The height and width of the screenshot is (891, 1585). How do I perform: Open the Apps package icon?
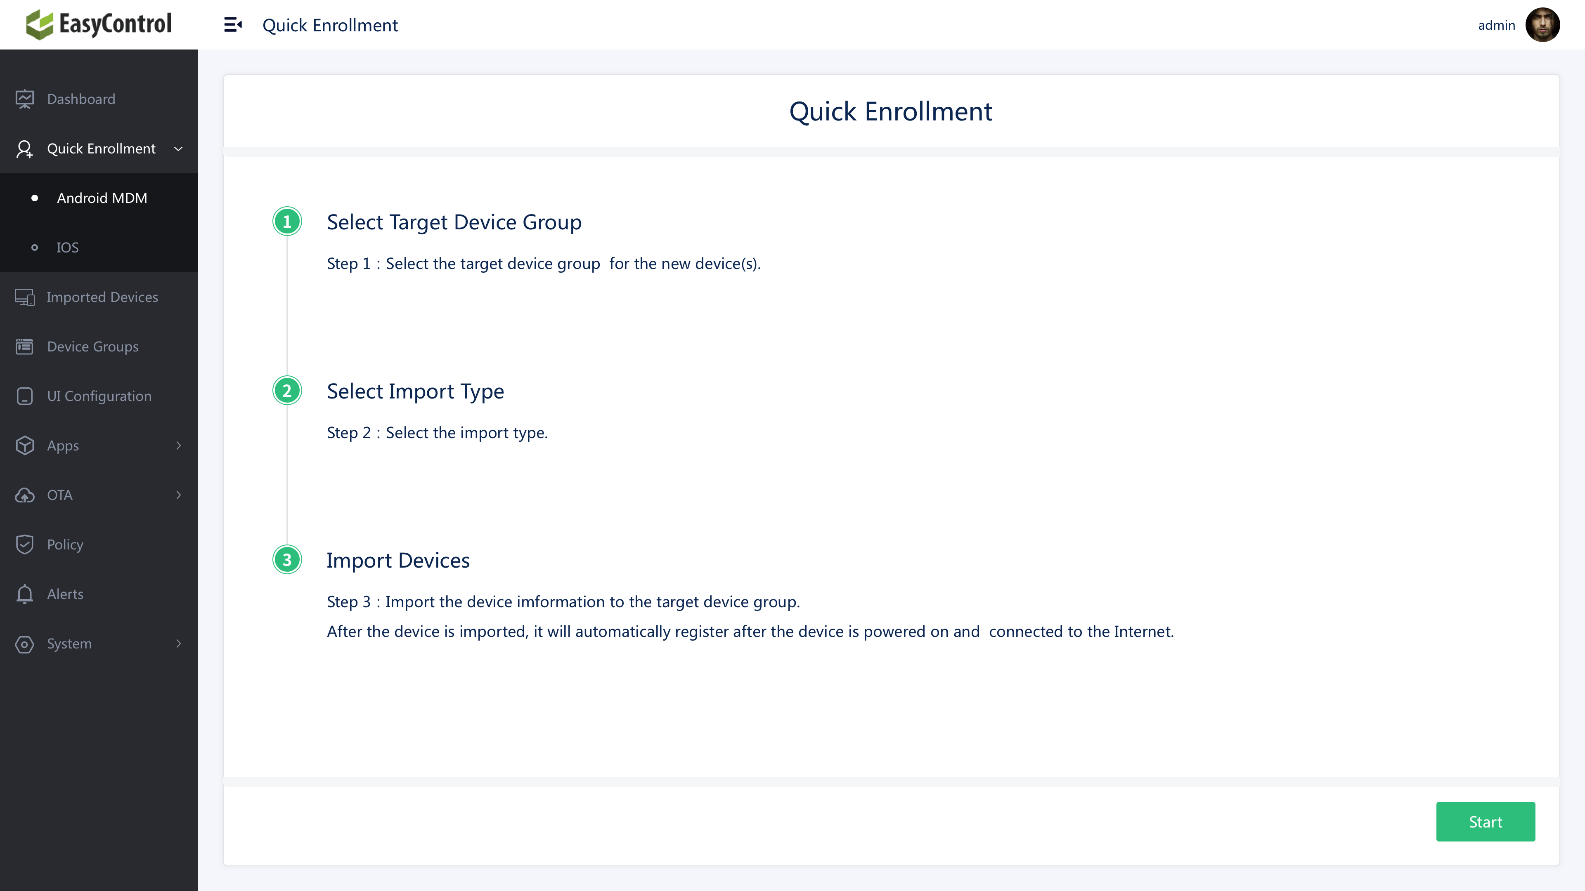[x=25, y=445]
